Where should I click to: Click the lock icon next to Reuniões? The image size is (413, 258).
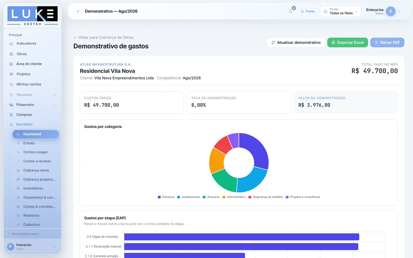coord(54,95)
